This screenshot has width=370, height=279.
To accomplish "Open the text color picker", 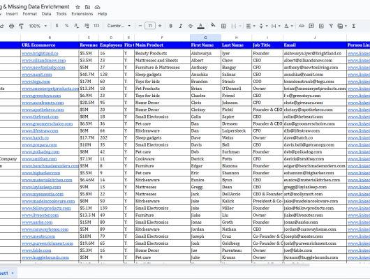I will coord(200,26).
